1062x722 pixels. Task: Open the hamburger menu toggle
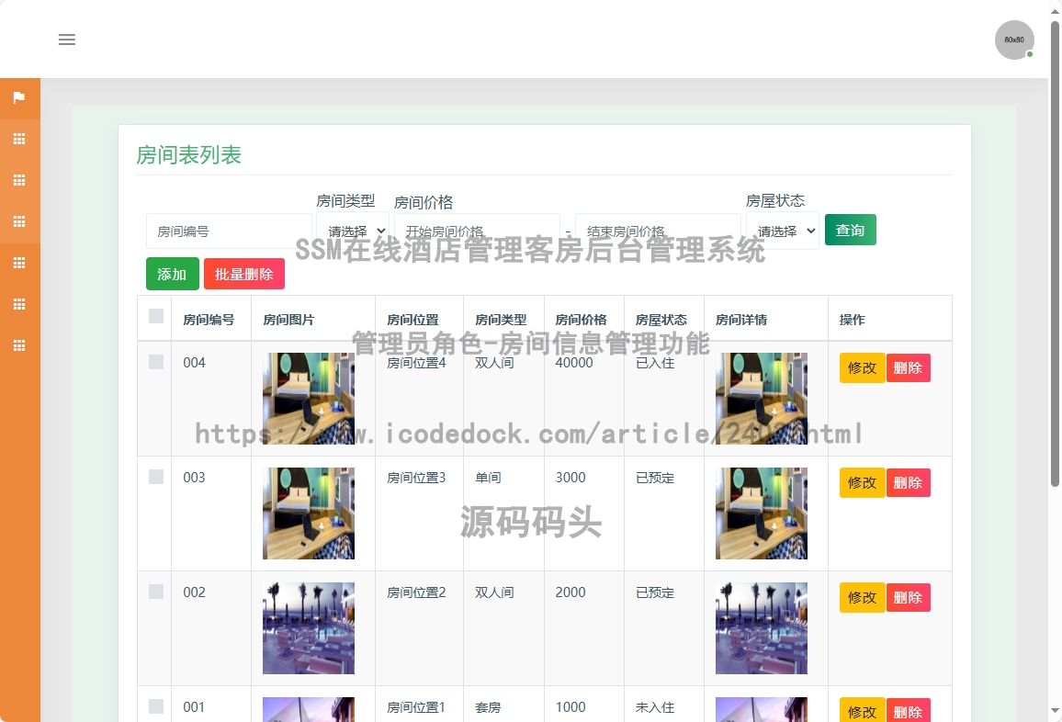(x=67, y=40)
